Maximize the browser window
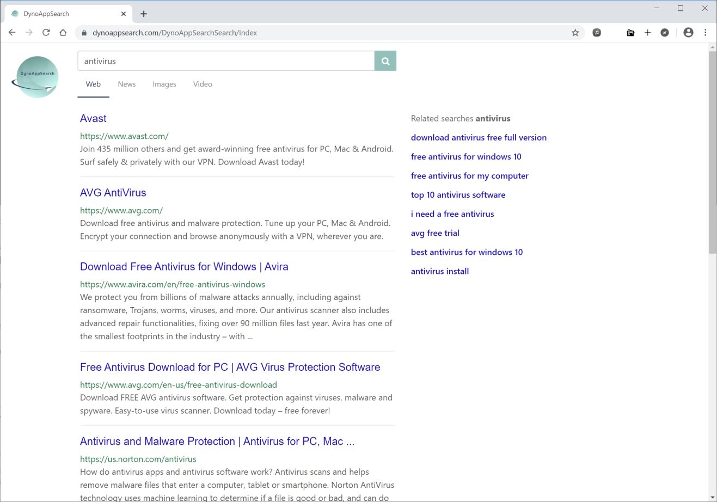 pos(681,8)
